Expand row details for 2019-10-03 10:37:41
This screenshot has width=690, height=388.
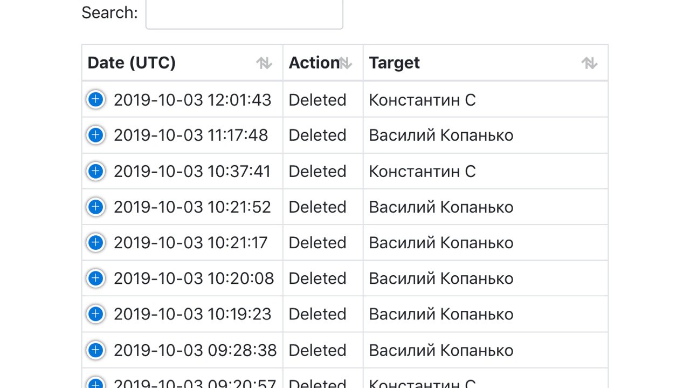[x=95, y=171]
